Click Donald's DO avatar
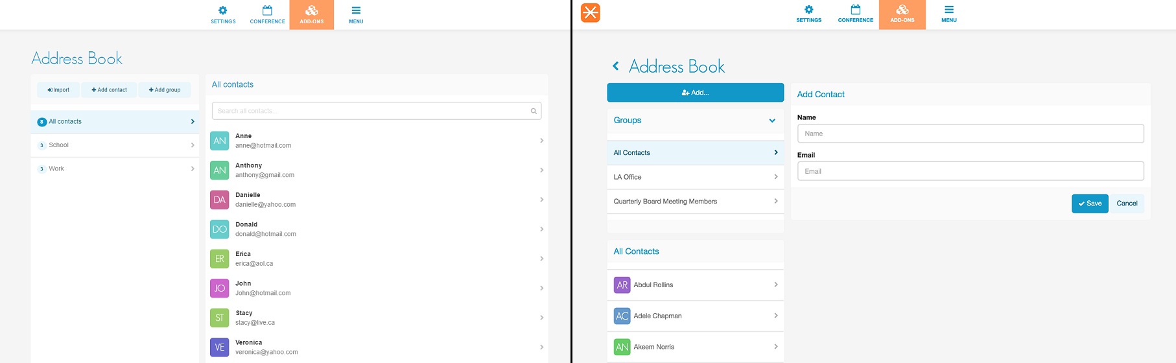The image size is (1176, 363). 220,229
